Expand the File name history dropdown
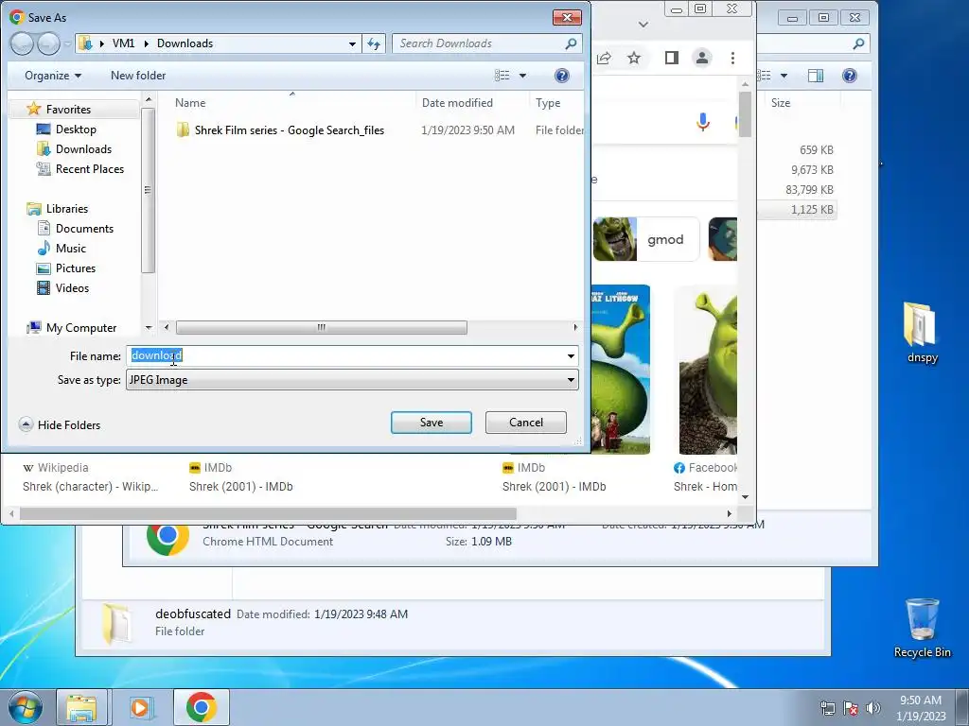 point(571,355)
